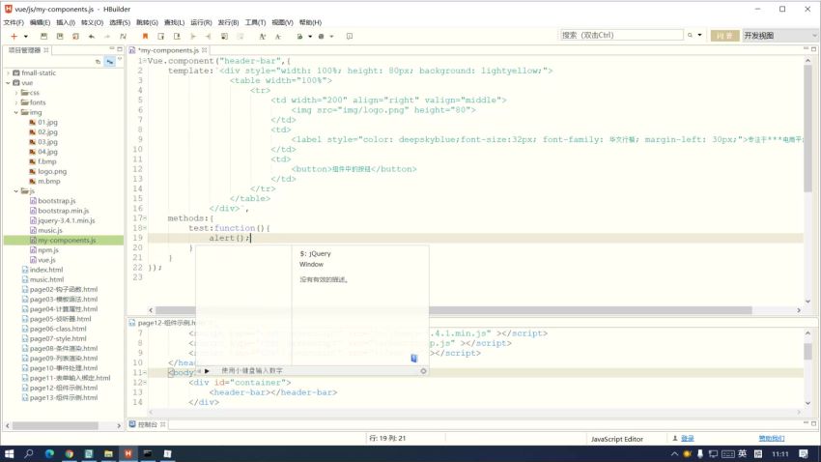The image size is (821, 462).
Task: Collapse the vue project node
Action: tap(8, 83)
